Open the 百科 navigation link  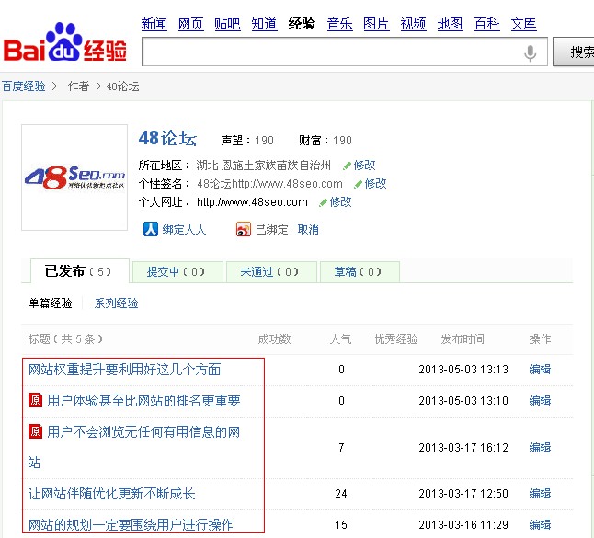click(x=486, y=24)
